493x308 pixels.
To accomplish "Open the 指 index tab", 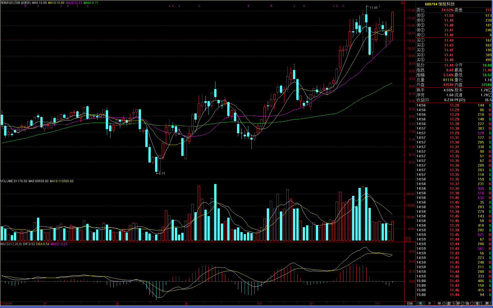I will 468,303.
